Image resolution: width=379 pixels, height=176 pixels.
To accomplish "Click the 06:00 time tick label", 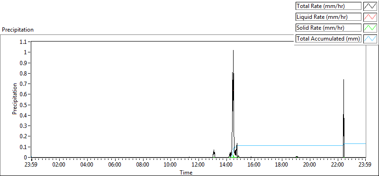I will click(115, 165).
